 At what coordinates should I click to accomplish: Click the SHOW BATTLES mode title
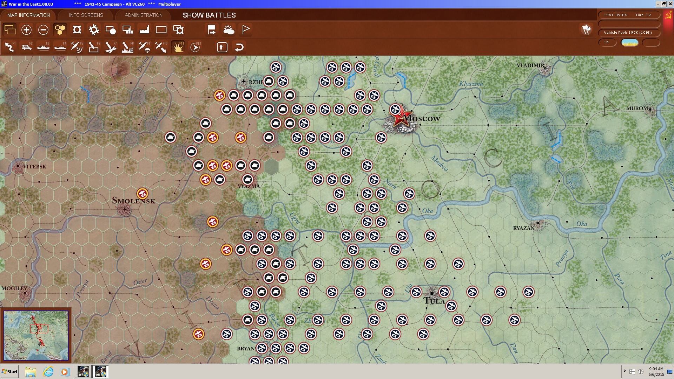pos(209,15)
